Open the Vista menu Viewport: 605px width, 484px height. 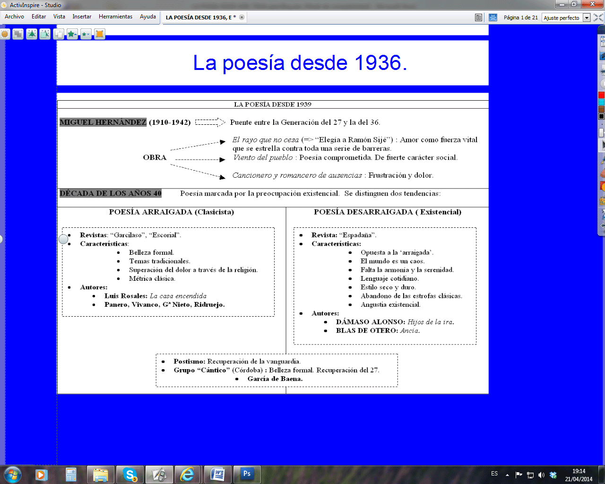pos(59,17)
